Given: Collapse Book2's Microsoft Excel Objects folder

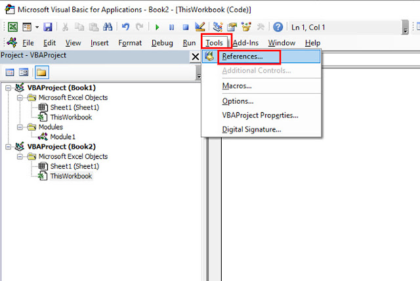Looking at the screenshot, I should [20, 157].
